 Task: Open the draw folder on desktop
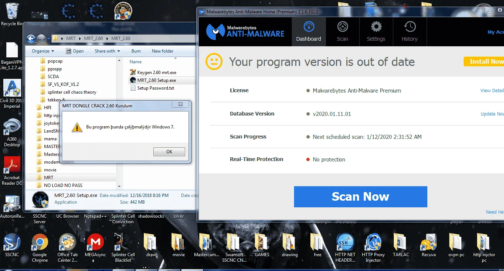151,245
